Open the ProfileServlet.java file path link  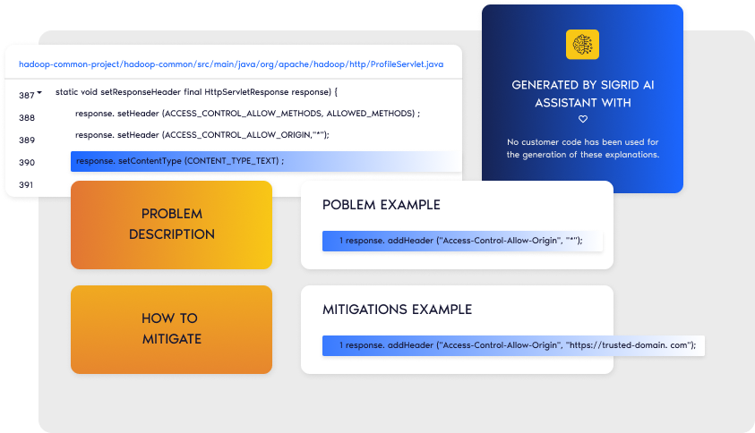click(x=231, y=64)
